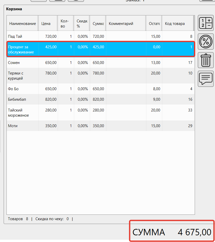Click the Код товара column header

(x=175, y=24)
